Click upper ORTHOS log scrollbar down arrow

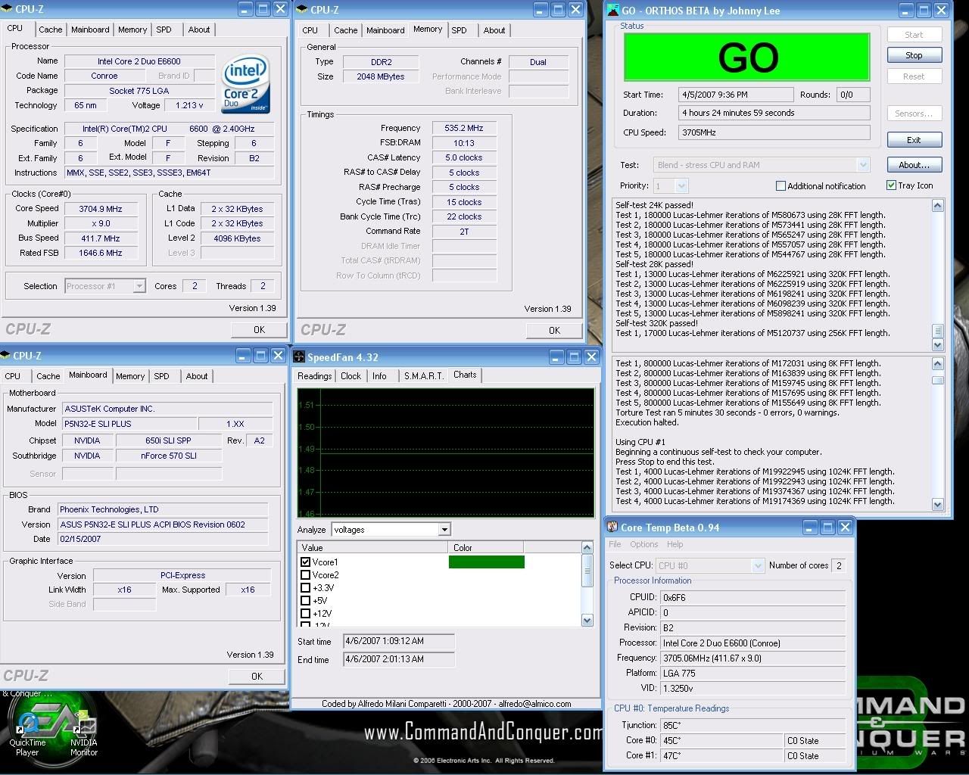coord(937,345)
